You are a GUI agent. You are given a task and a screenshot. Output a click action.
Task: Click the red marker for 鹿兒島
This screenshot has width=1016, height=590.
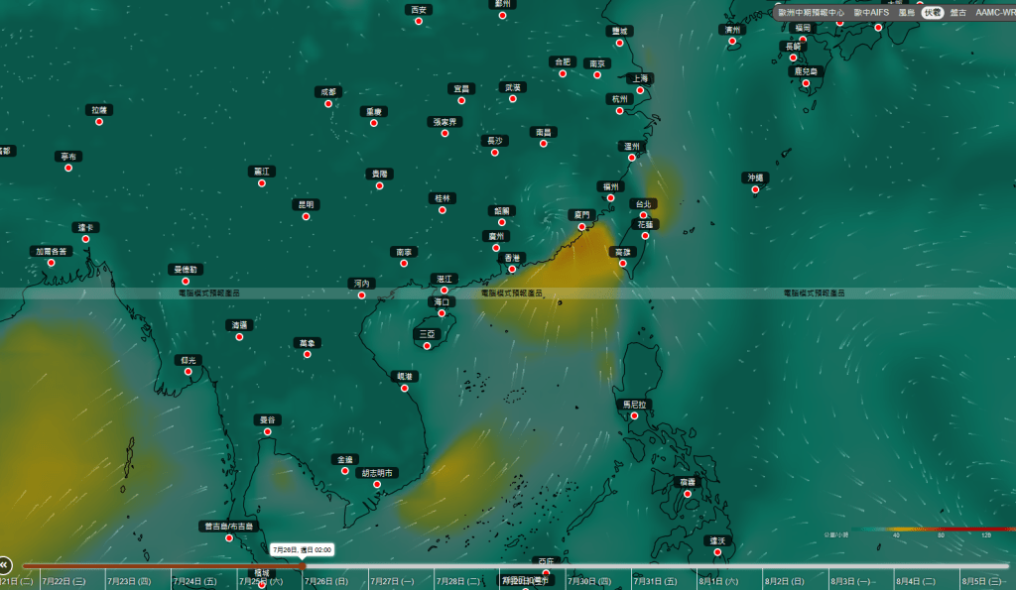[806, 83]
